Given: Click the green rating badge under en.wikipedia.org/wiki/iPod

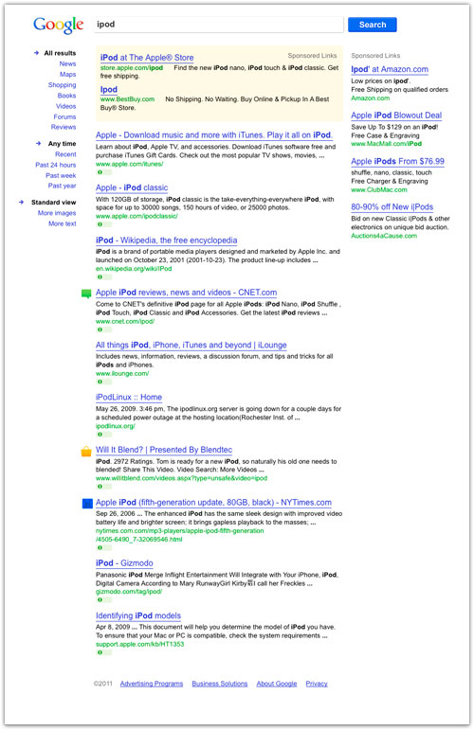Looking at the screenshot, I should pos(104,277).
